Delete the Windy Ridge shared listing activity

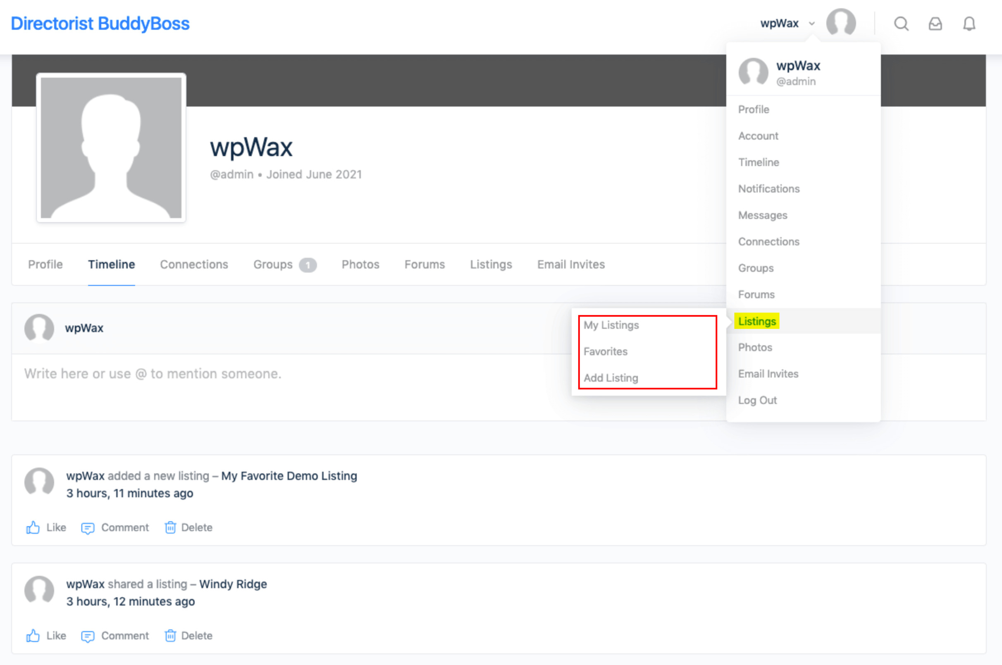188,636
